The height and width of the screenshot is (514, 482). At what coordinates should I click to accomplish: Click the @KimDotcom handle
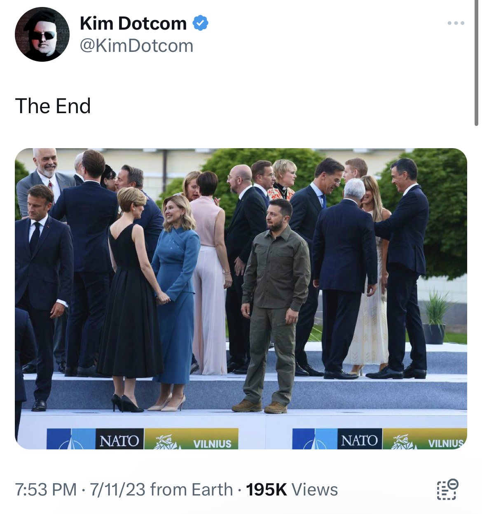[x=136, y=46]
